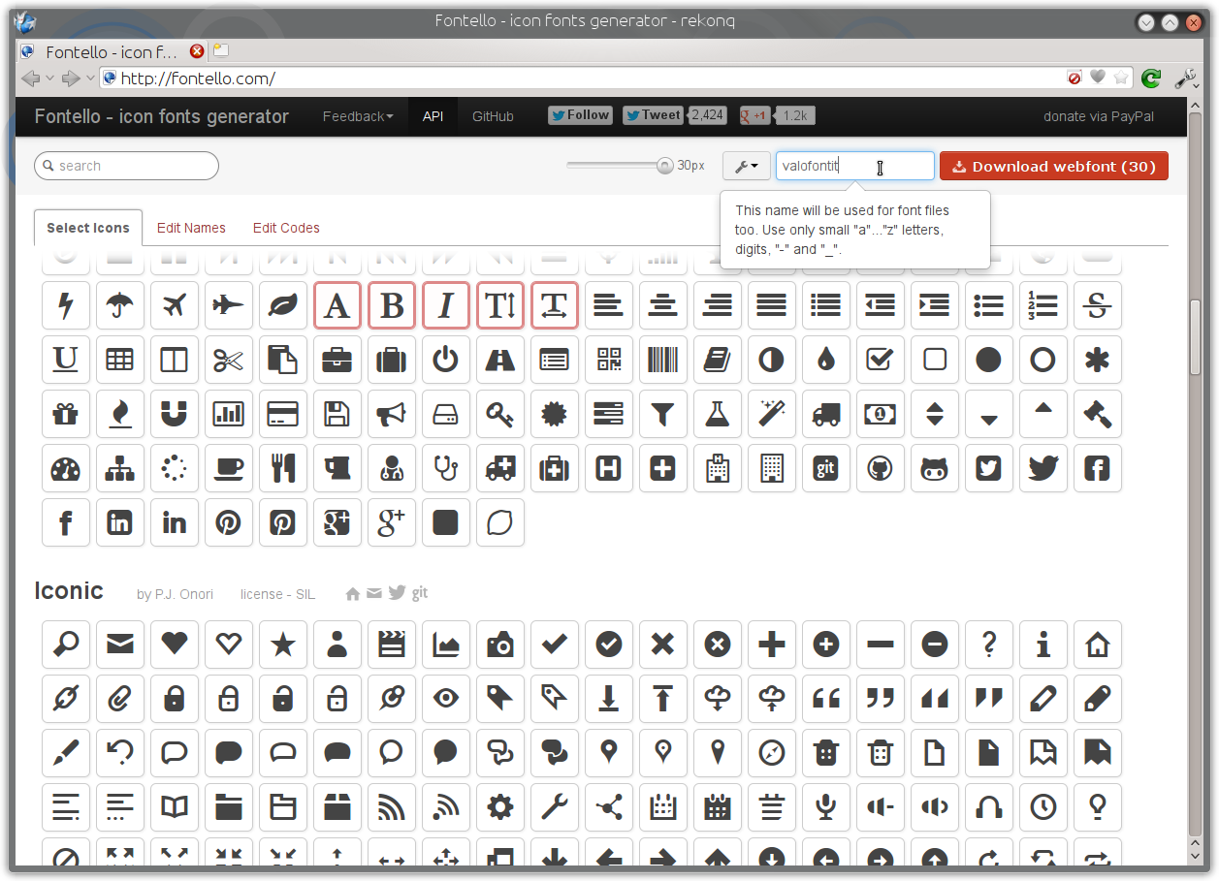Select the Iconic camera icon

coord(500,645)
